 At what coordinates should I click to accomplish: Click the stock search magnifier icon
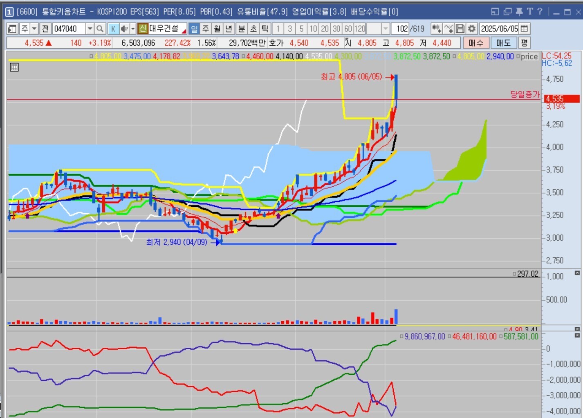coord(100,29)
